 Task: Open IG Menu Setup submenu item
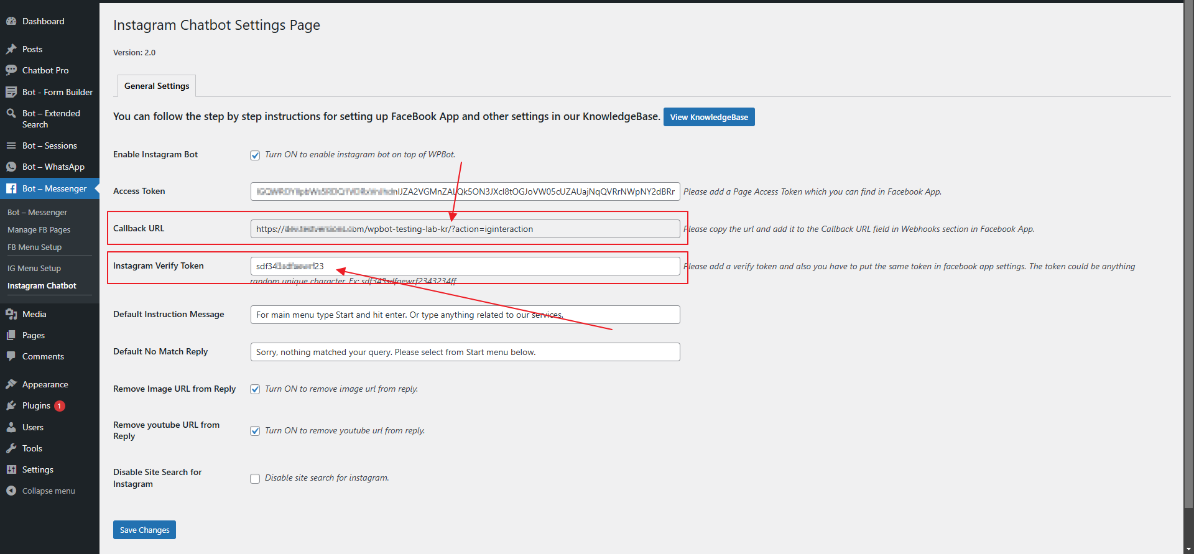[34, 268]
